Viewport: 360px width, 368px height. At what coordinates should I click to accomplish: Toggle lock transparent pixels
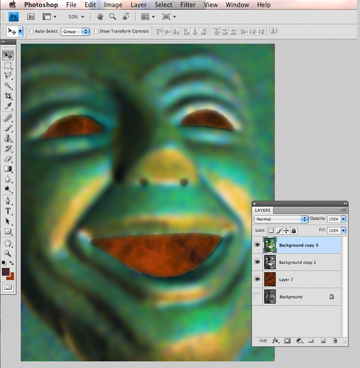(x=271, y=231)
